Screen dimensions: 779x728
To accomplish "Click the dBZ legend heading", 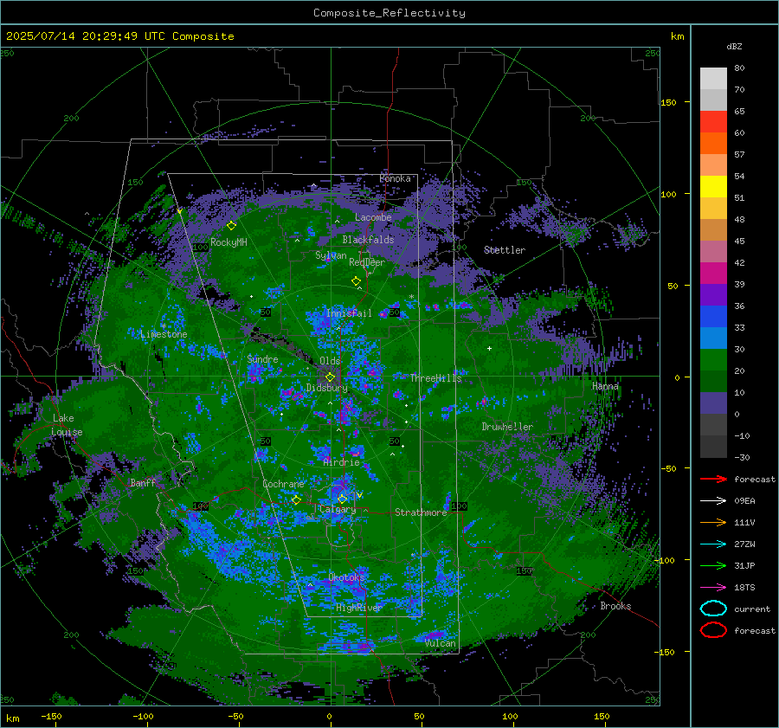I will click(x=734, y=47).
